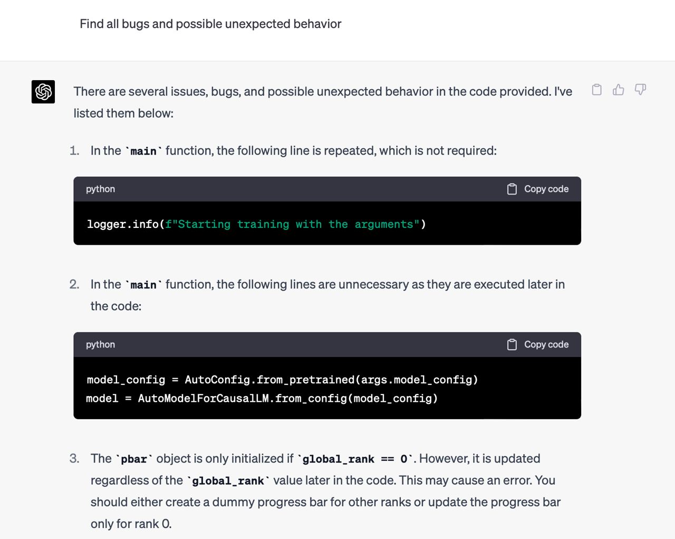Click the inline code word pbar
675x539 pixels.
134,459
